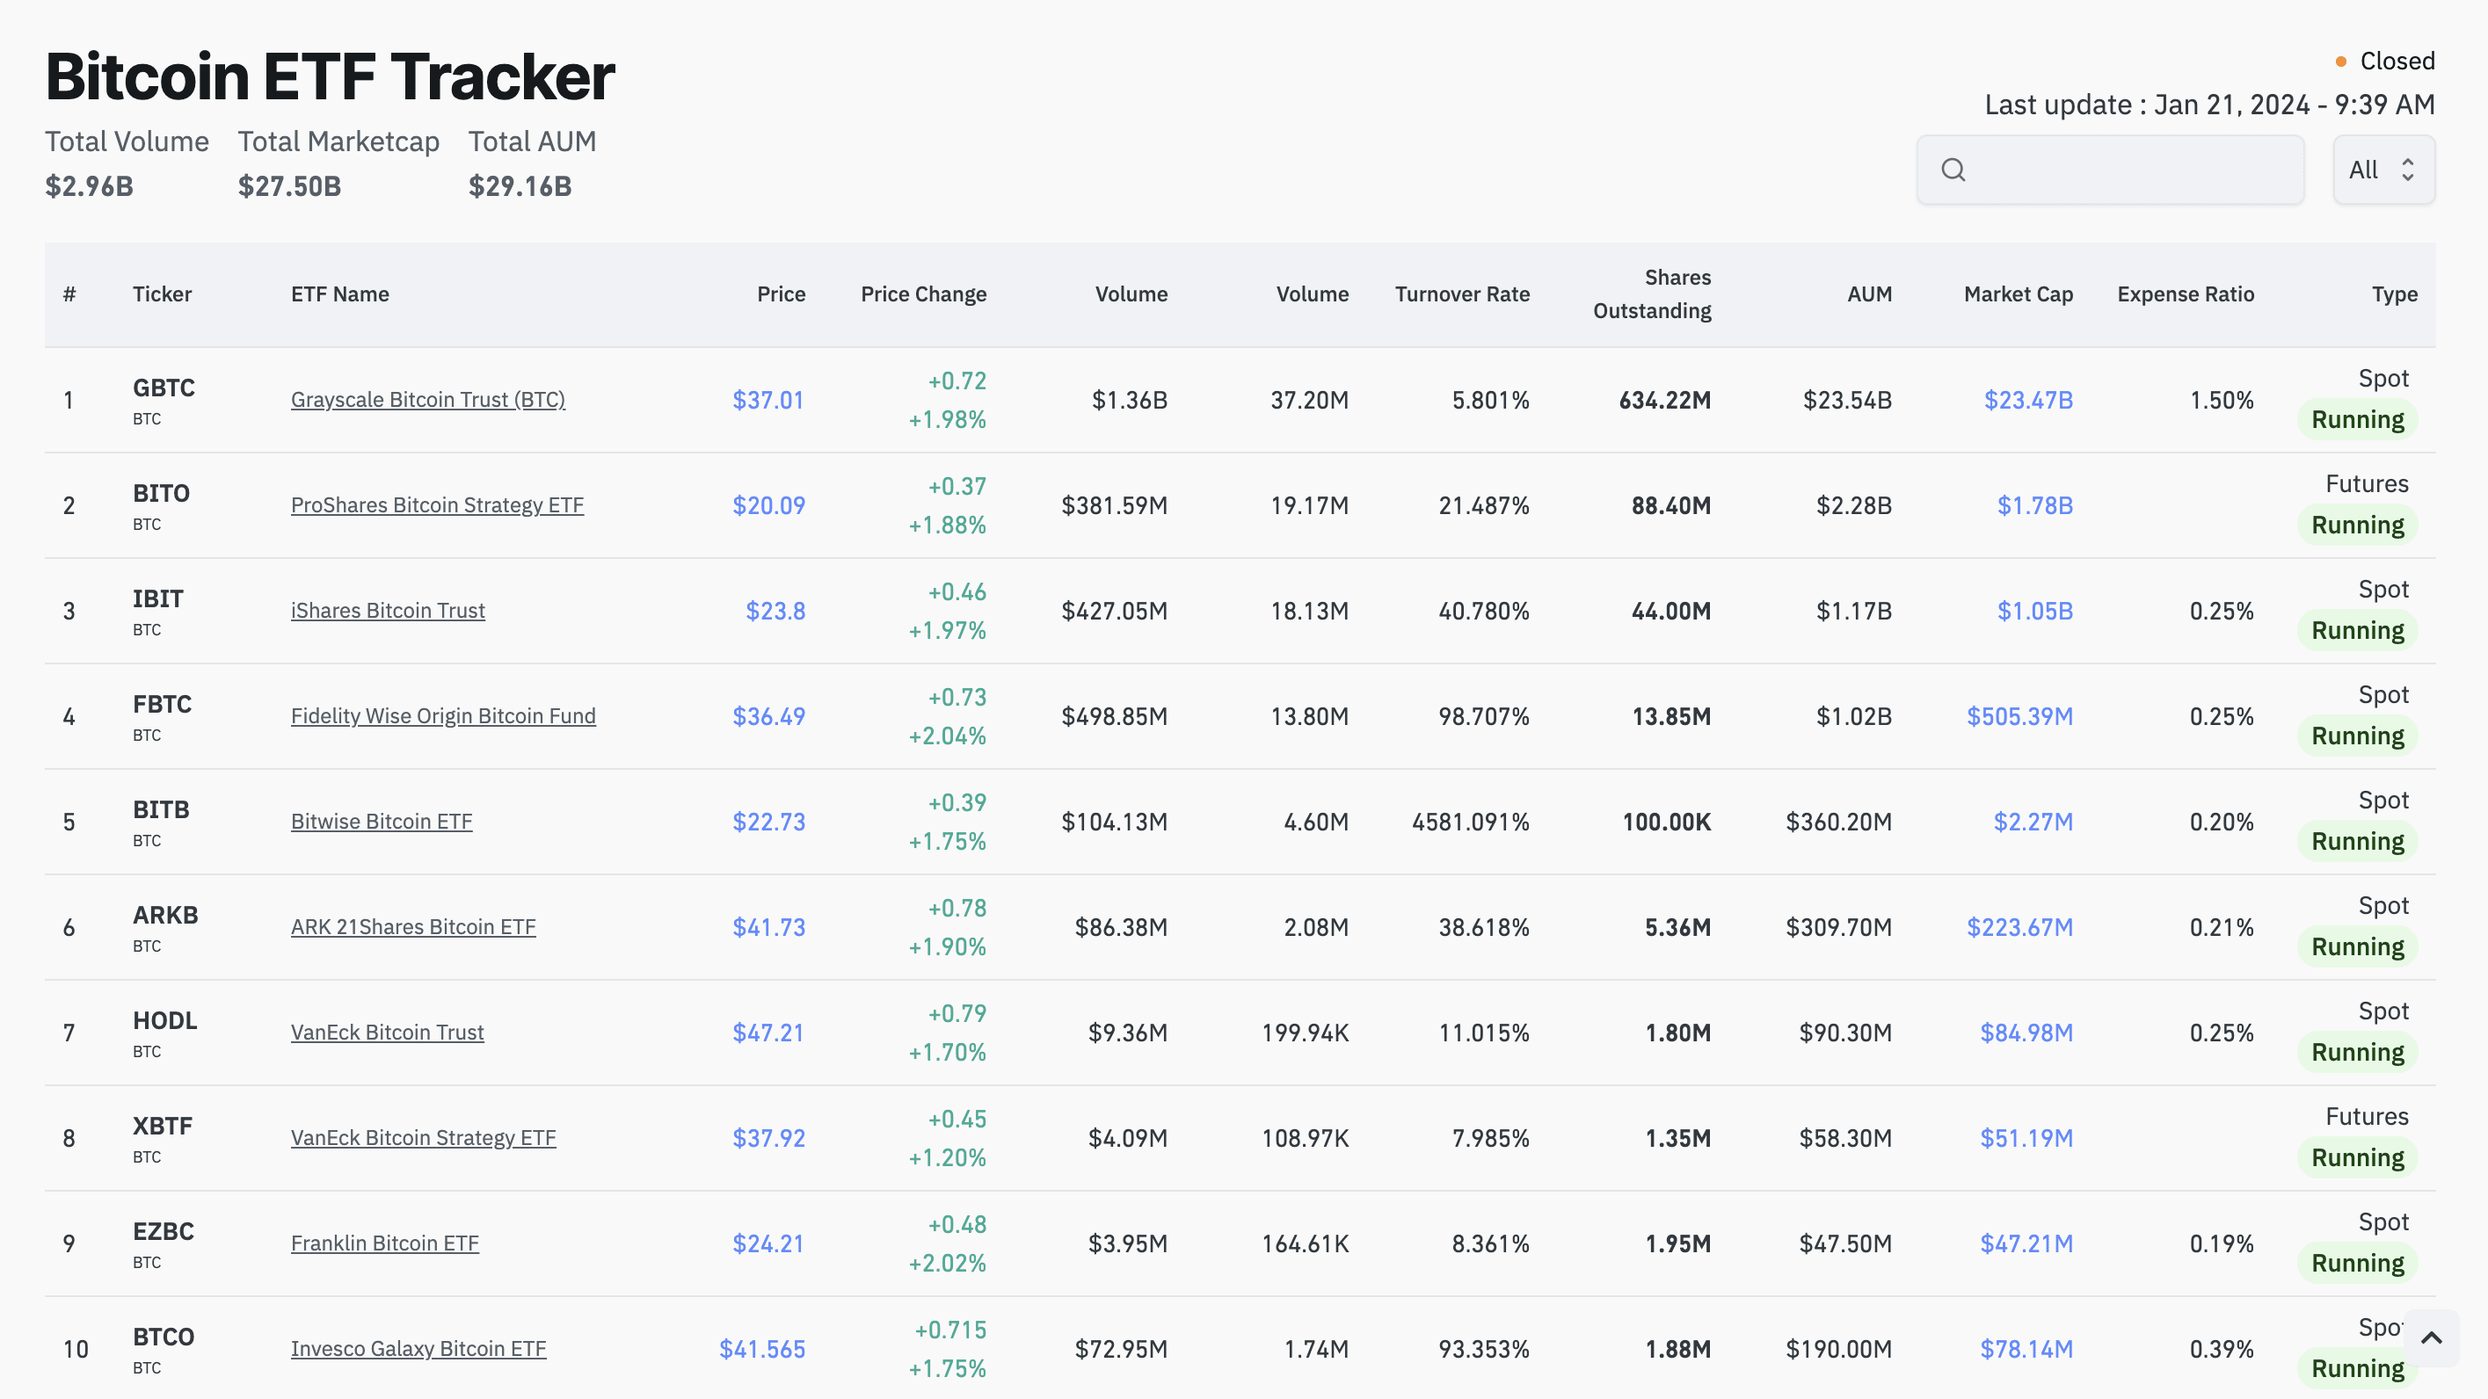Click IBIT market cap value $1.05B
The image size is (2488, 1399).
point(2035,610)
